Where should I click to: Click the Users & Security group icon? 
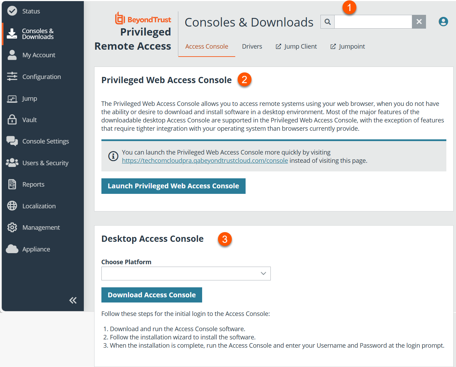(x=12, y=162)
